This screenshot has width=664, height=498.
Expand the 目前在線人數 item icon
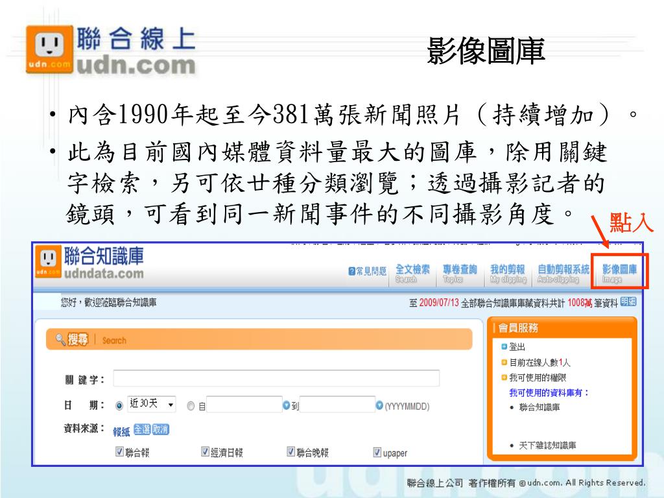[x=504, y=362]
